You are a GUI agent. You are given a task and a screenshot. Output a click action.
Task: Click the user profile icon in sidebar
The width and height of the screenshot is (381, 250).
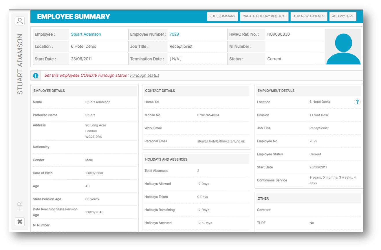tap(20, 21)
